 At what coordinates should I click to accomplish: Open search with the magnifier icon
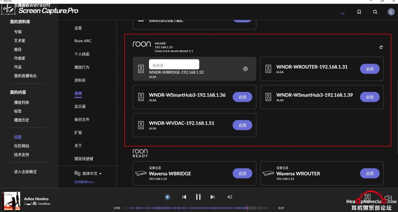point(375,12)
